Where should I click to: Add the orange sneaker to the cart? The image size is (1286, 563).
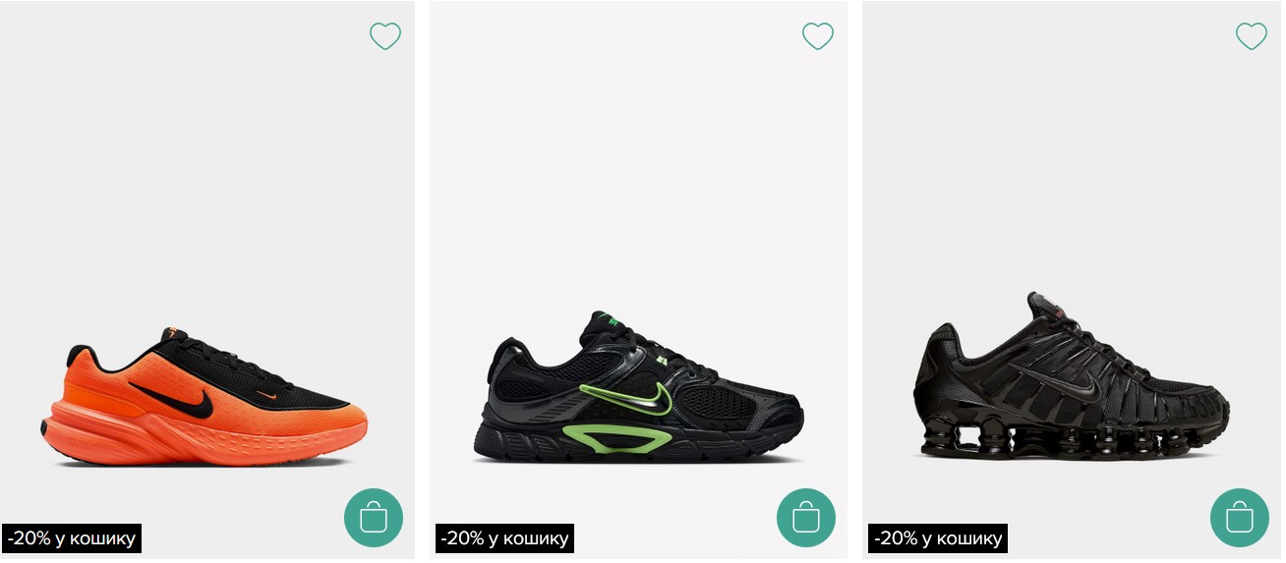tap(374, 518)
